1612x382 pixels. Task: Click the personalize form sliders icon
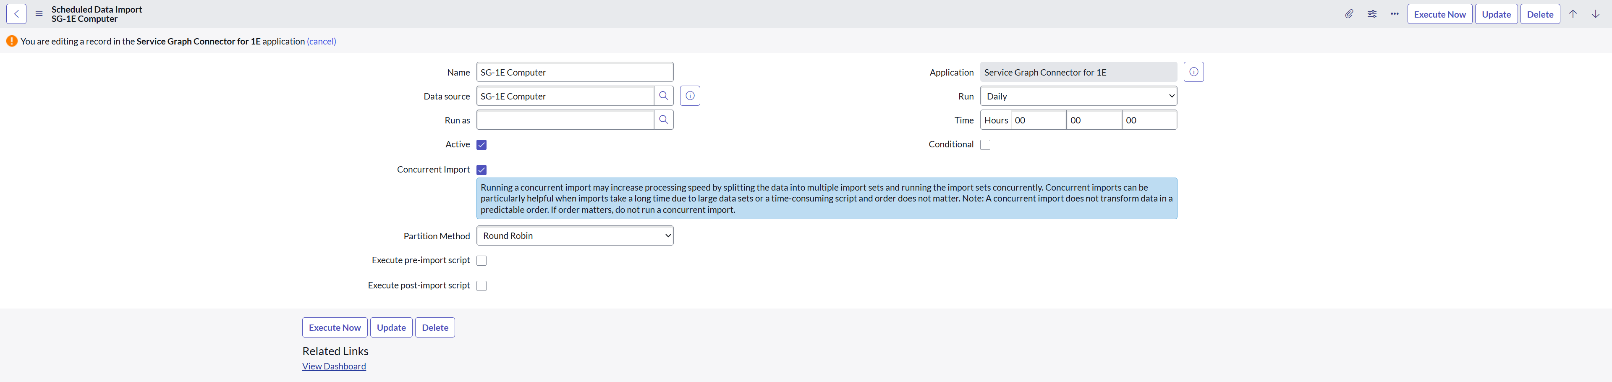[x=1372, y=14]
